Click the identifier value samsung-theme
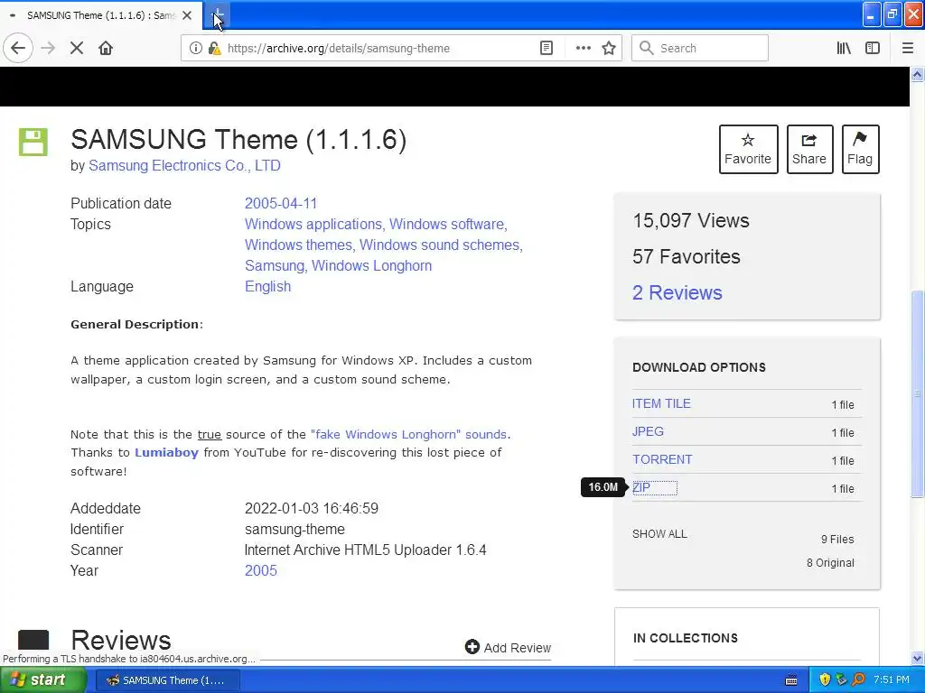925x693 pixels. pos(295,529)
